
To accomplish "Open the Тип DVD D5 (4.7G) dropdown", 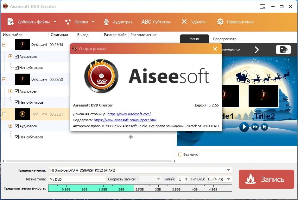I will pyautogui.click(x=219, y=179).
